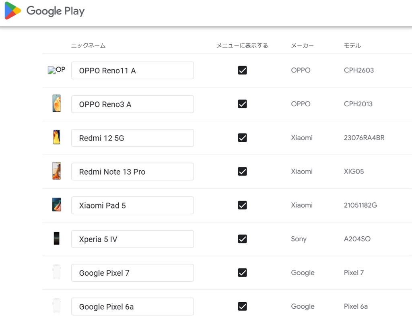Screen dimensions: 412x322
Task: Click the メニューに表示する column header
Action: (242, 45)
